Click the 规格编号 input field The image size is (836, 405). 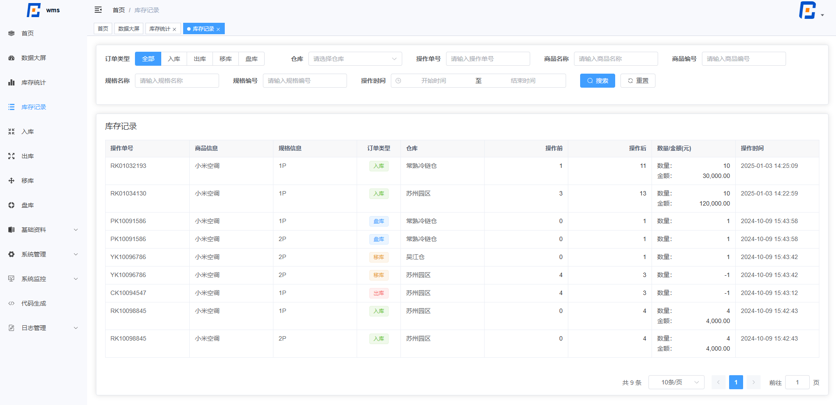point(305,81)
